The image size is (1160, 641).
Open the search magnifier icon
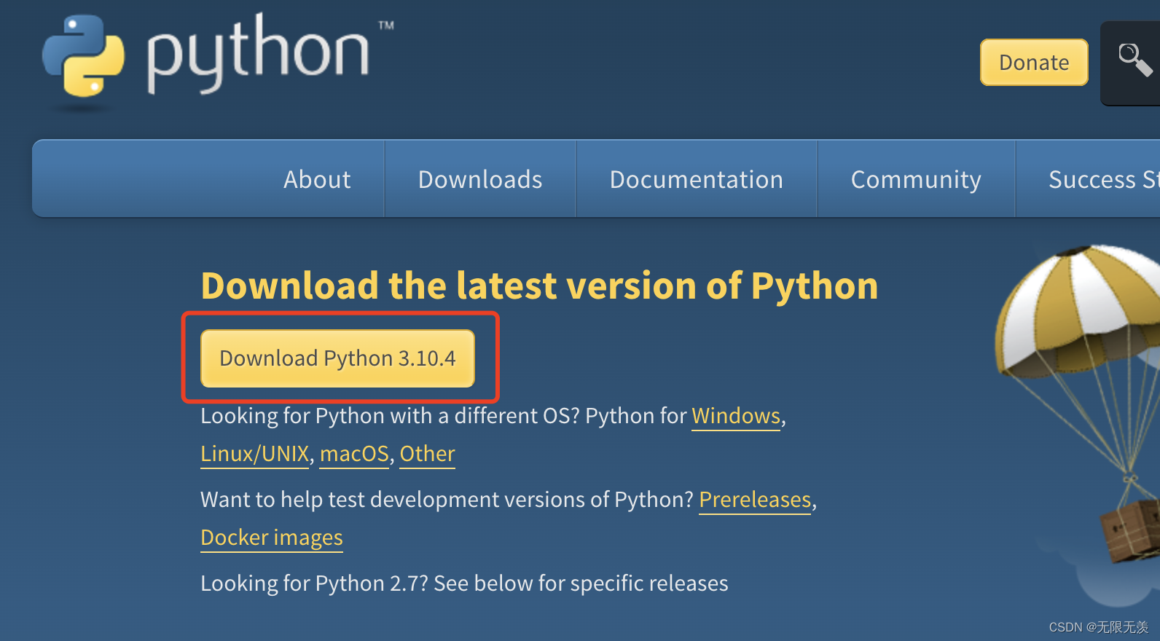1134,60
